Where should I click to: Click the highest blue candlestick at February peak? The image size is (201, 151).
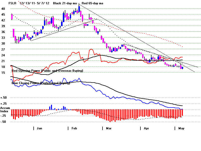click(x=79, y=9)
